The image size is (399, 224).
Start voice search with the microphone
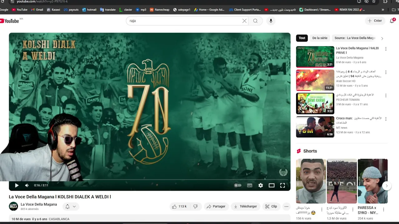271,21
